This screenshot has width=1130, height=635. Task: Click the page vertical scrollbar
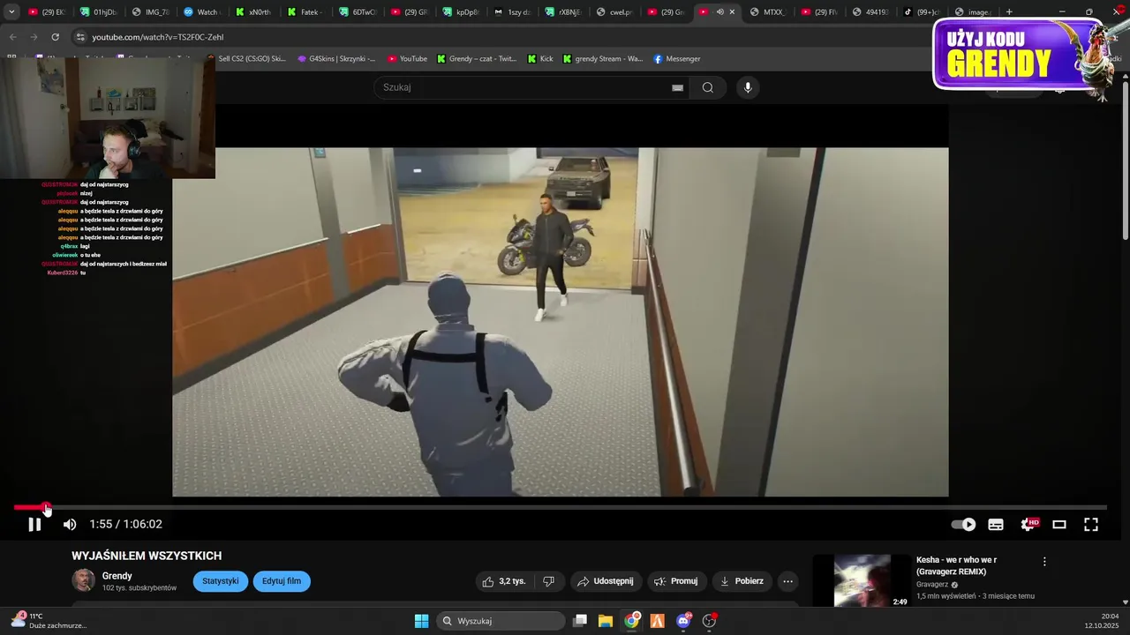click(1125, 159)
